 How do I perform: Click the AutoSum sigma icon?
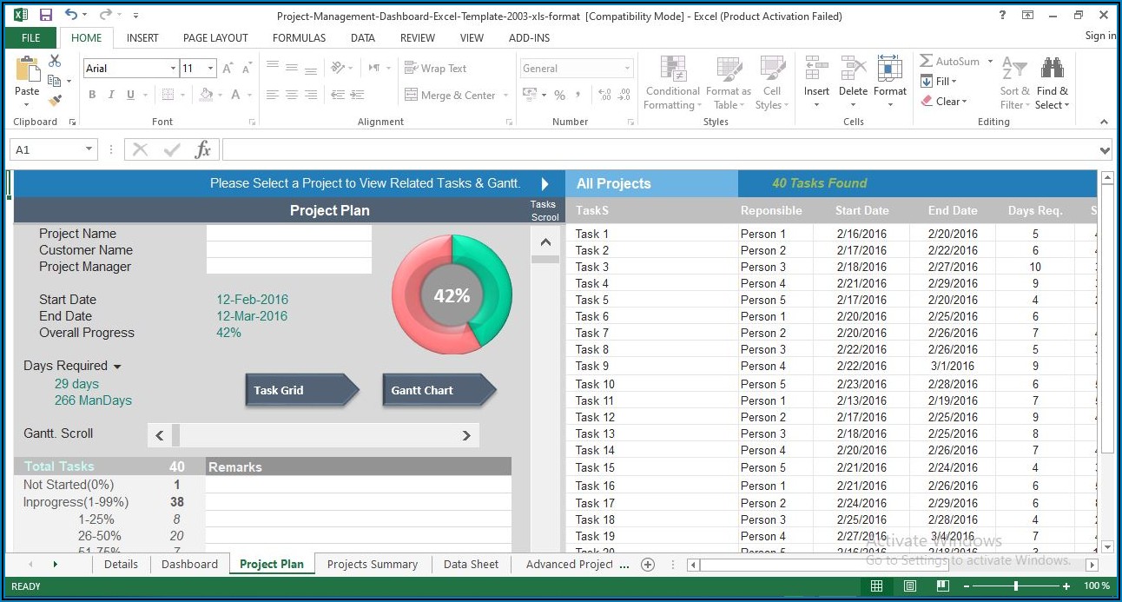point(927,62)
